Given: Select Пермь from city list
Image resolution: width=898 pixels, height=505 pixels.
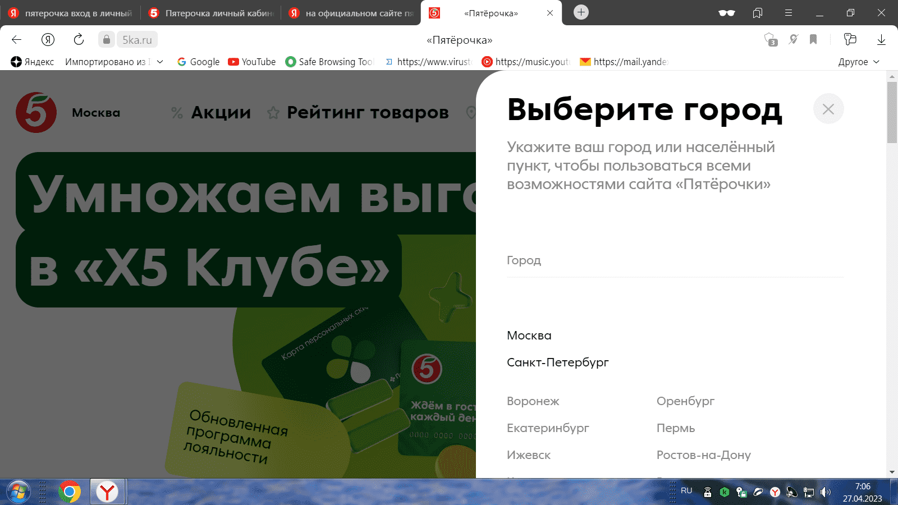Looking at the screenshot, I should tap(676, 428).
